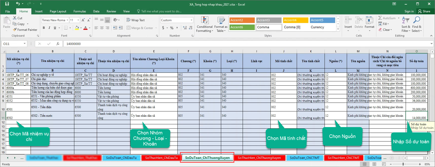This screenshot has height=167, width=435.
Task: Click the Increase Decimal icon
Action: point(185,28)
